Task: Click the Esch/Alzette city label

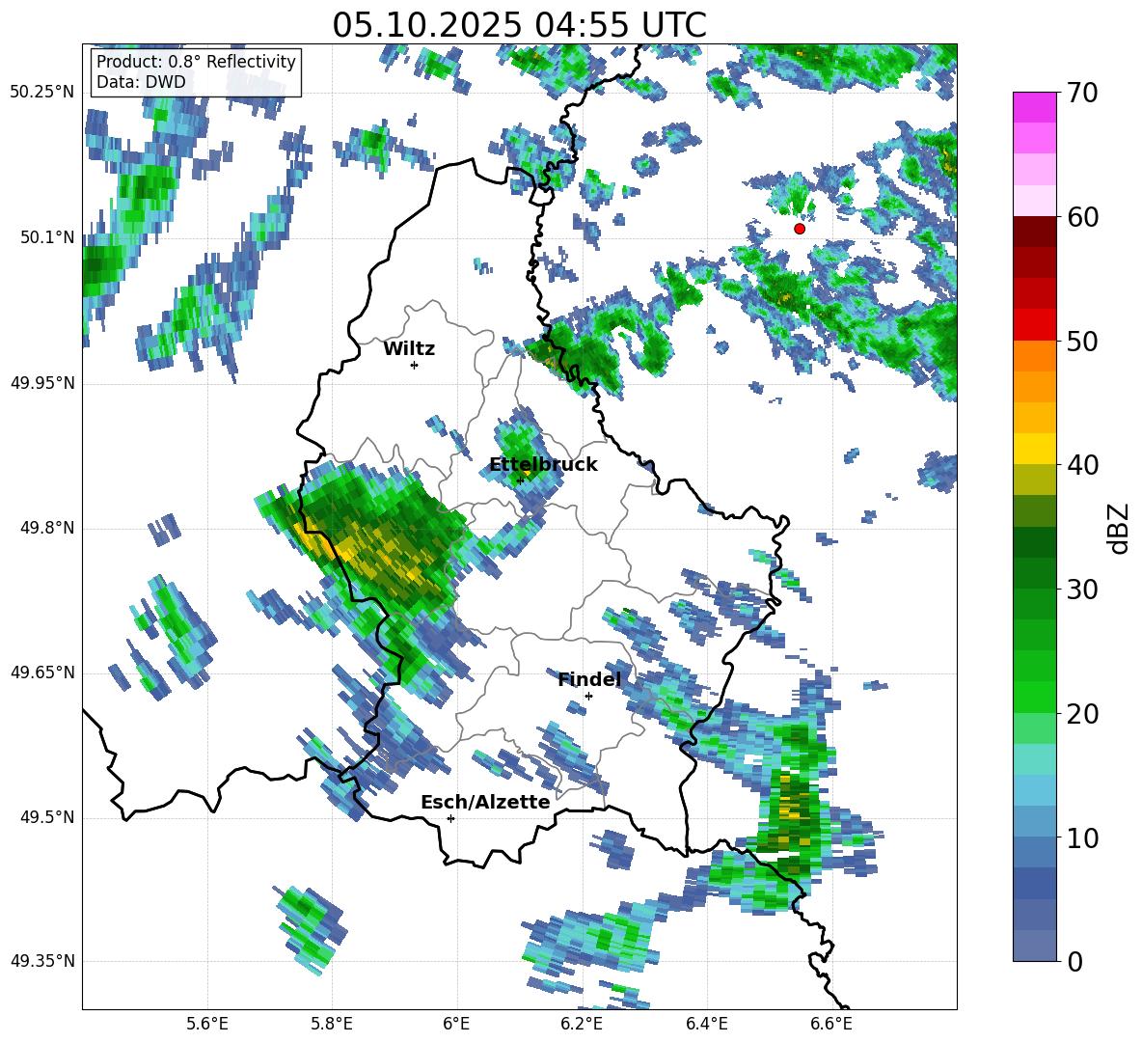Action: pos(485,802)
